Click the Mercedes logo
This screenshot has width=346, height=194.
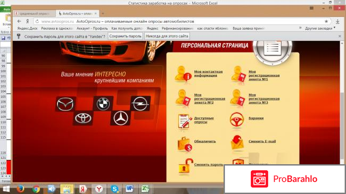pos(120,118)
